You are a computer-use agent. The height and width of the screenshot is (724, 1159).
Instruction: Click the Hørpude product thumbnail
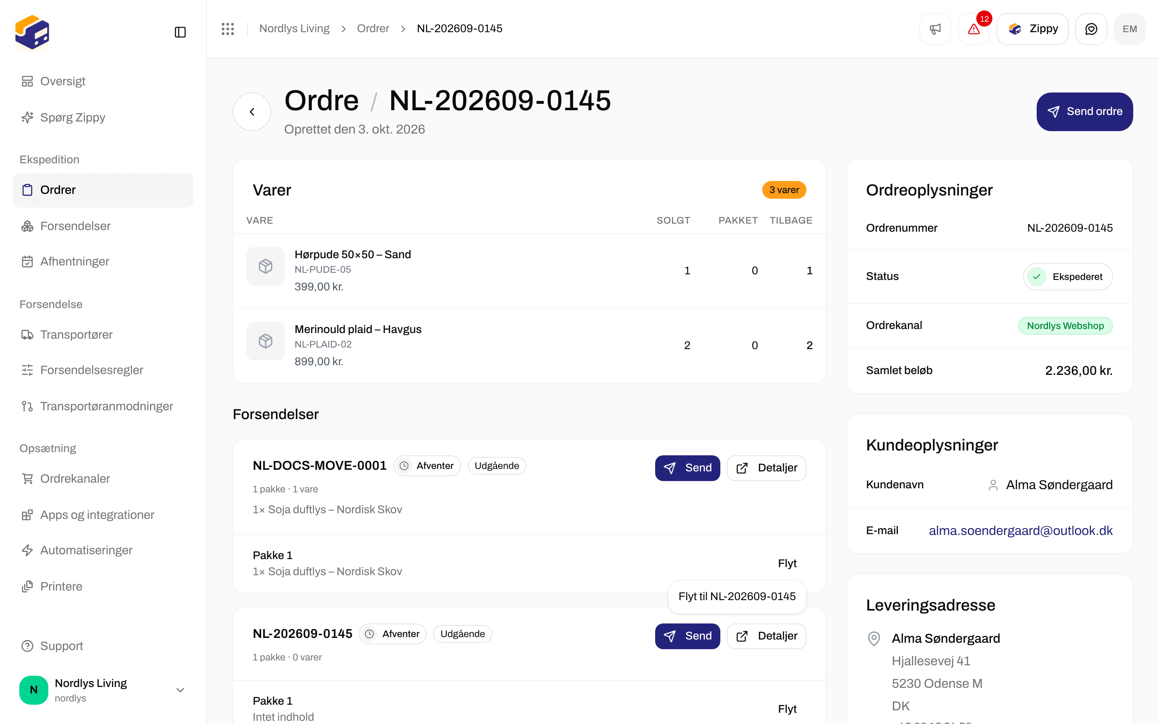pos(265,266)
